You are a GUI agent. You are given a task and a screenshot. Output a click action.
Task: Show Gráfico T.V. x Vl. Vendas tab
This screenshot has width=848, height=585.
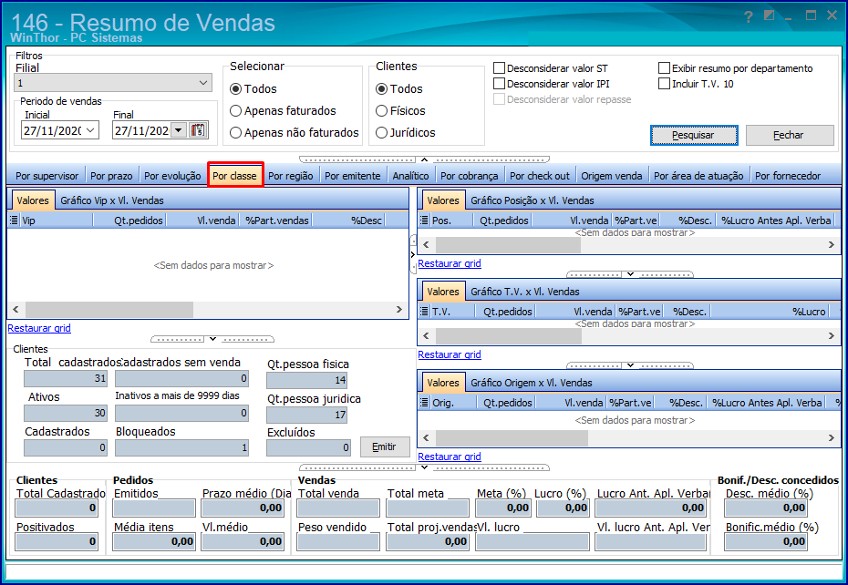525,292
